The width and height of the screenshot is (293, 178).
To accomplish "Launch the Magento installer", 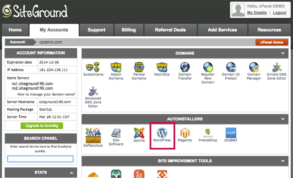I will point(185,135).
